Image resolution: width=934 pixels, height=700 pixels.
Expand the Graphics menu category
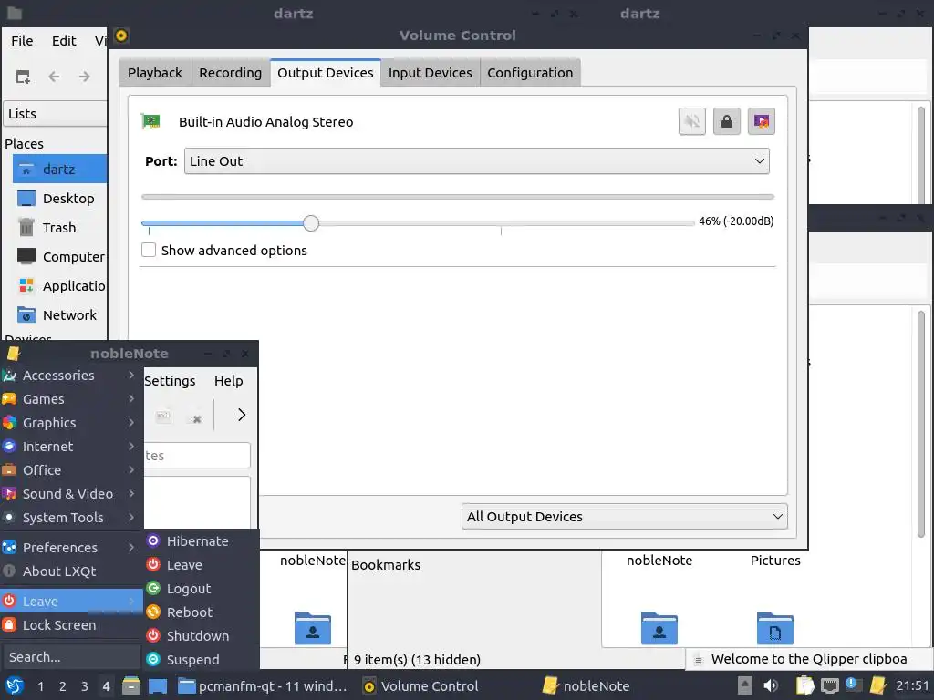click(x=71, y=423)
